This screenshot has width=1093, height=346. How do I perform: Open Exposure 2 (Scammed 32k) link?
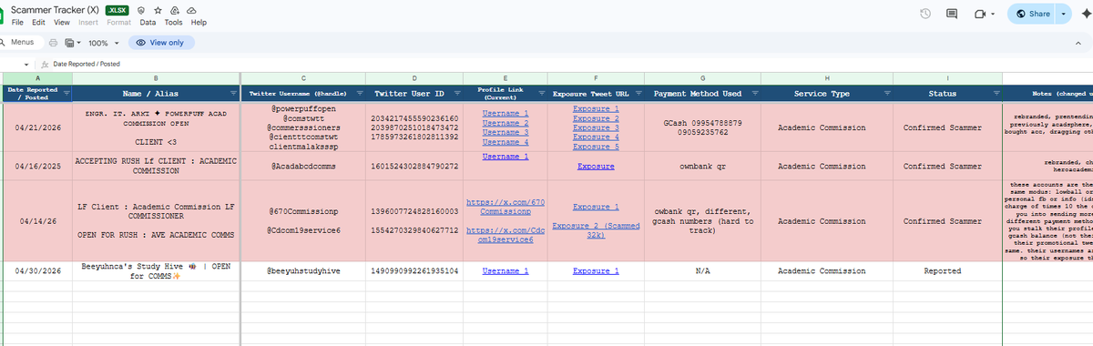coord(597,229)
